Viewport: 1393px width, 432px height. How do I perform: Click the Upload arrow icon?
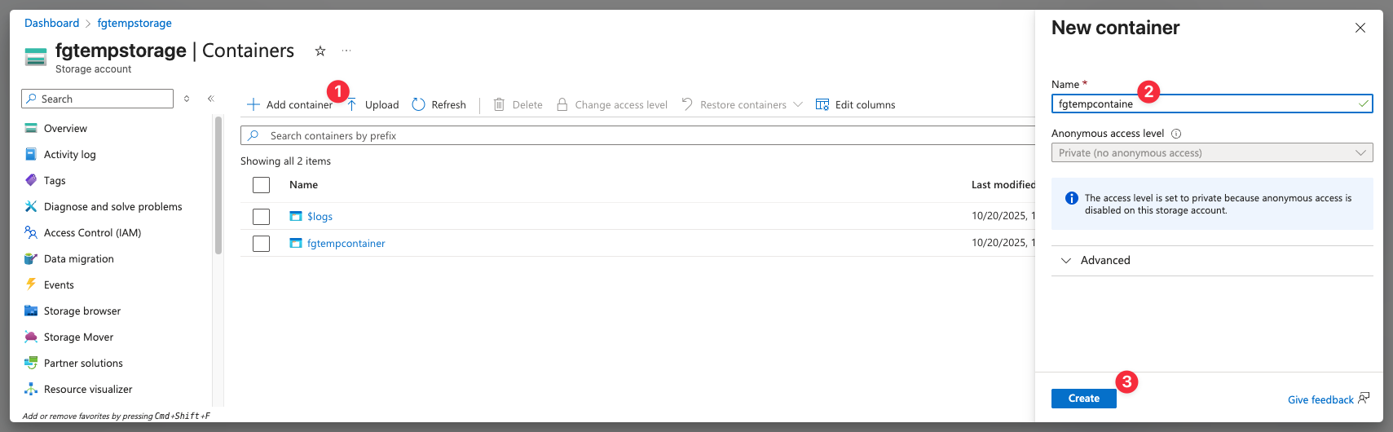[352, 104]
